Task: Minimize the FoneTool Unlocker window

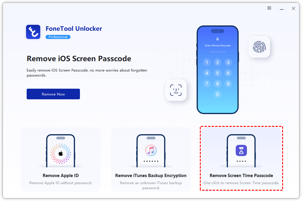Action: pyautogui.click(x=282, y=9)
